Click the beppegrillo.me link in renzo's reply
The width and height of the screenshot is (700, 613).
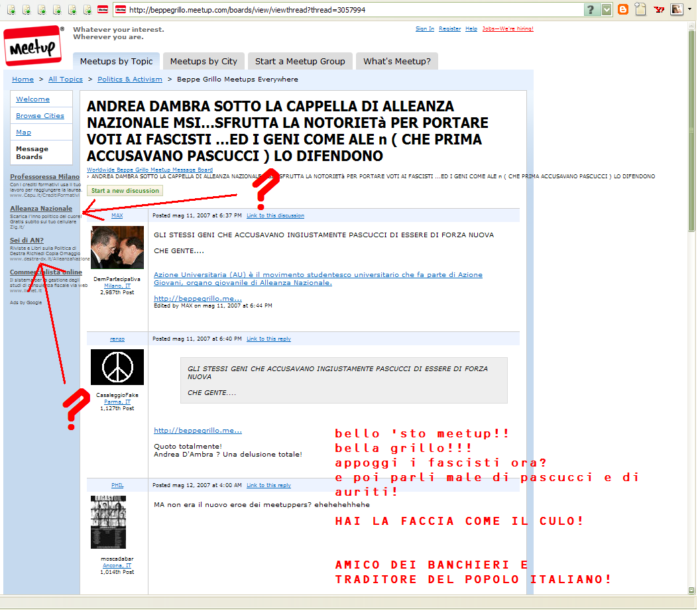[x=198, y=430]
